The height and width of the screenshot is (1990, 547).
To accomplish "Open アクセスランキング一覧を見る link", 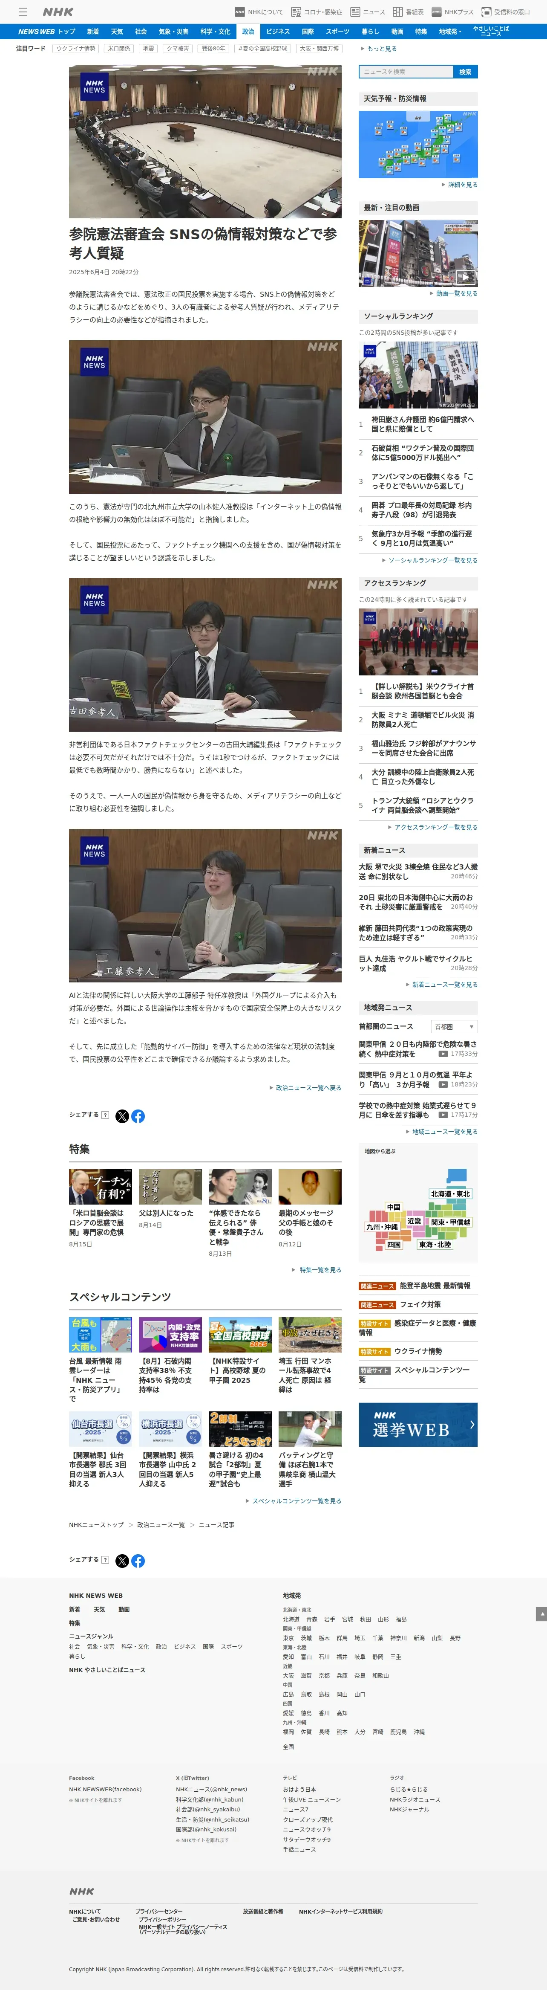I will click(x=433, y=827).
